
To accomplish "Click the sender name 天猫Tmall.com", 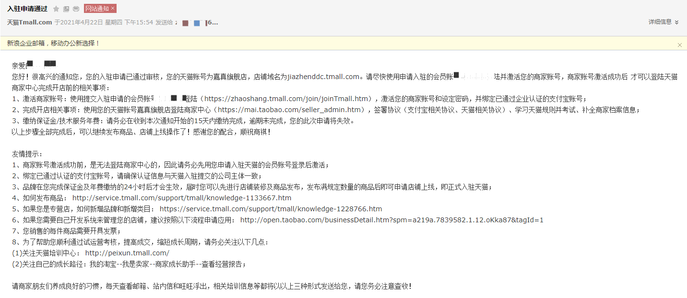I will pyautogui.click(x=29, y=22).
